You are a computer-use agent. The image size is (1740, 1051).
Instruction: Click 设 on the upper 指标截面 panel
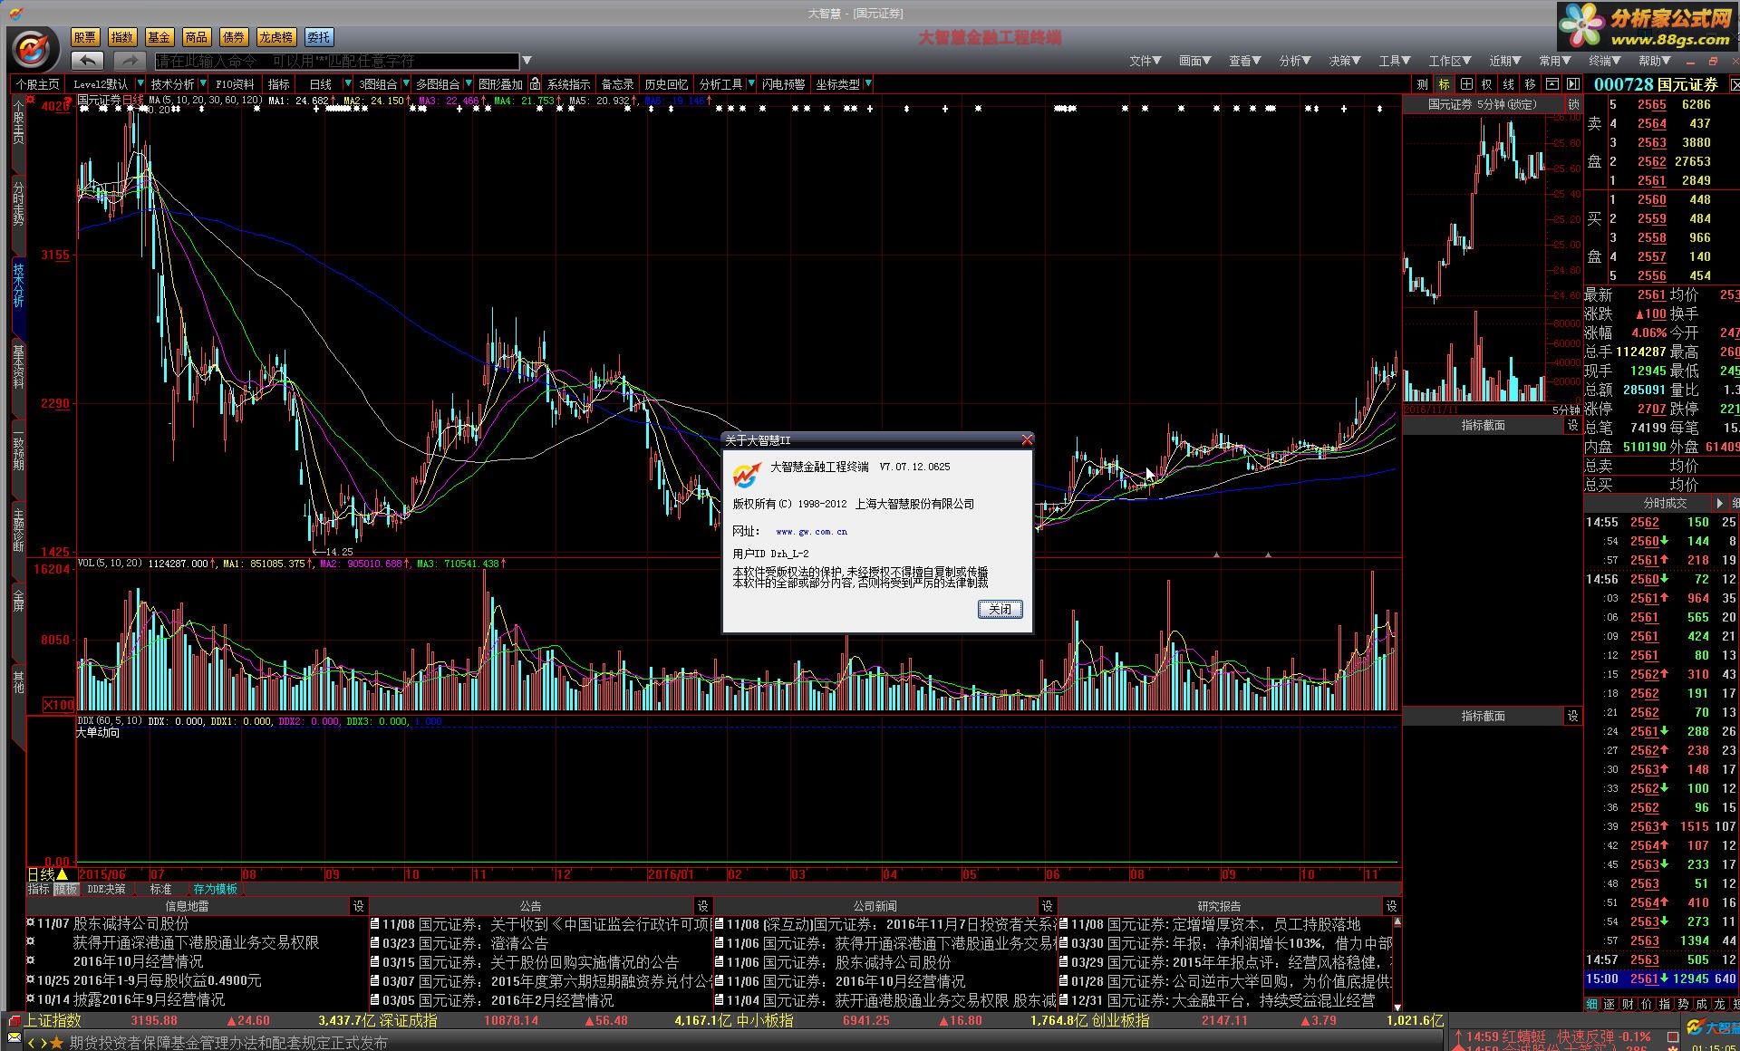coord(1572,425)
